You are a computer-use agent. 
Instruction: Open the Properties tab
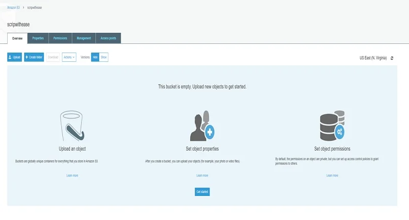click(x=38, y=38)
